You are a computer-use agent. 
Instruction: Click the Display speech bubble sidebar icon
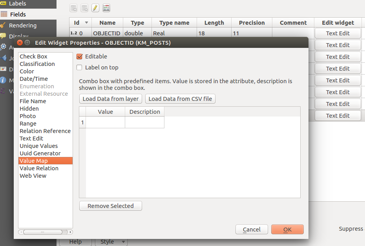click(x=3, y=36)
